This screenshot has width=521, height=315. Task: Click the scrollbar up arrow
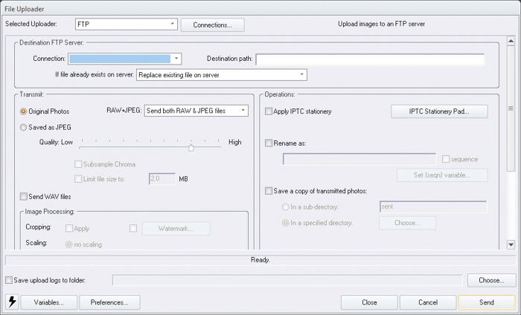point(511,41)
